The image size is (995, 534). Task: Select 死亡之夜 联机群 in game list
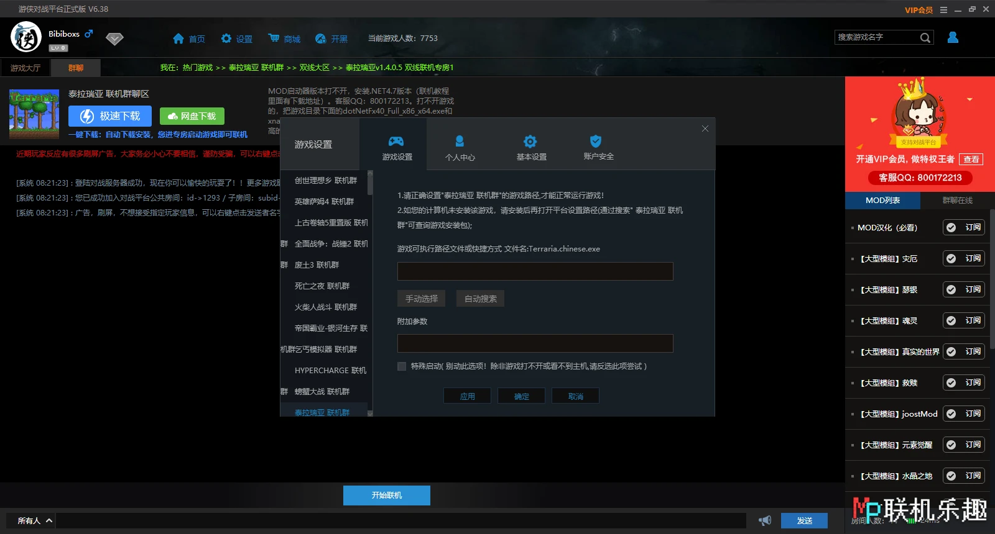tap(322, 286)
